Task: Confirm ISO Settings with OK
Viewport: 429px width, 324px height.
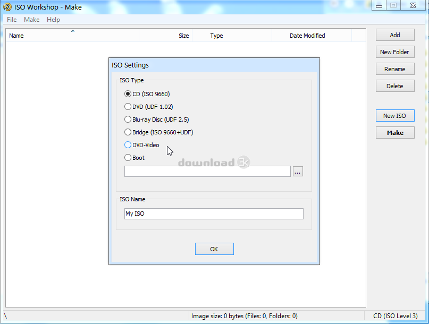Action: (x=214, y=249)
